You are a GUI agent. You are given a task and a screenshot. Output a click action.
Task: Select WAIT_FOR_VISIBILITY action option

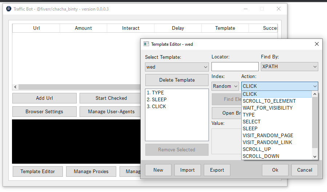coord(267,108)
